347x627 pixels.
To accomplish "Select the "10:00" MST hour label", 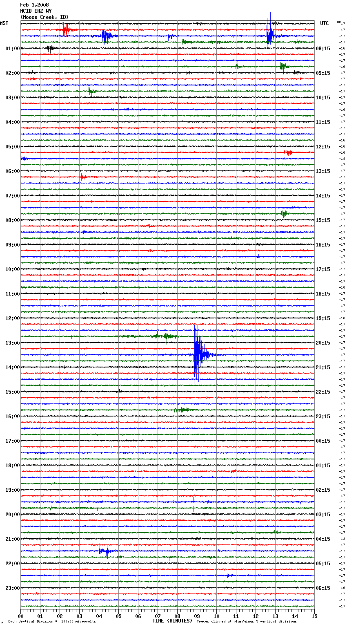I will click(13, 269).
